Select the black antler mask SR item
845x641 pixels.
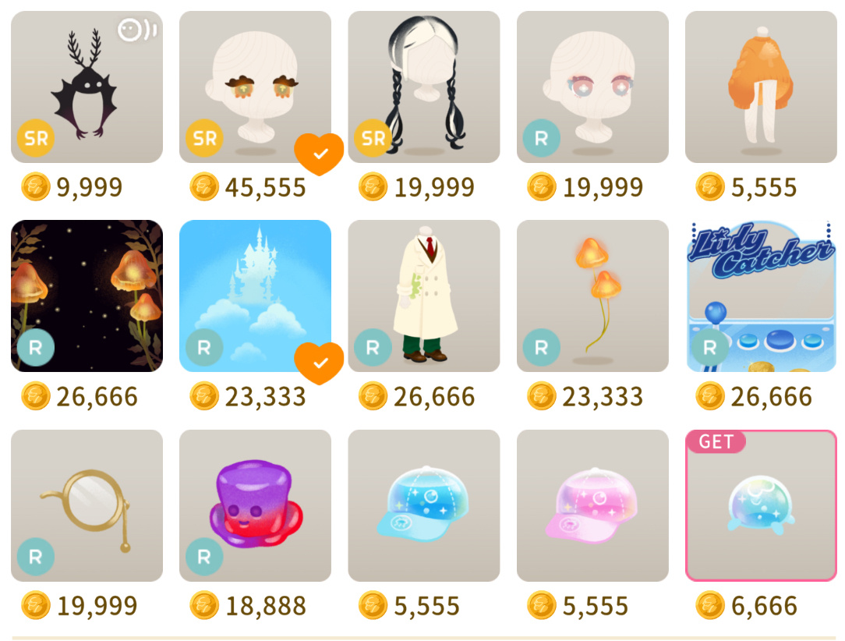pyautogui.click(x=87, y=87)
